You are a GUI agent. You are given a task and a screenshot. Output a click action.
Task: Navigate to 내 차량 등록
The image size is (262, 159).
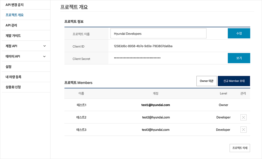tap(13, 77)
